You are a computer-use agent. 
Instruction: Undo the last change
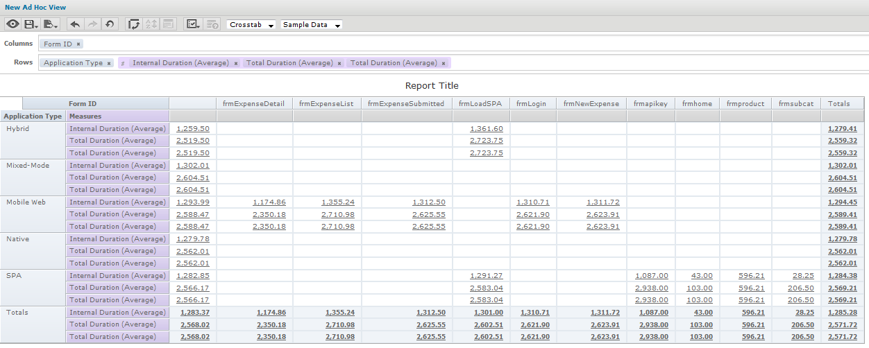point(75,24)
